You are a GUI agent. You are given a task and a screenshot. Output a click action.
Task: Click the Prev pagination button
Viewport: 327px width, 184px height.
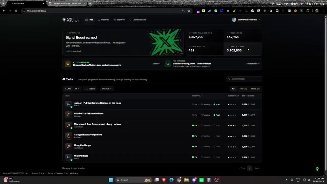242,168
